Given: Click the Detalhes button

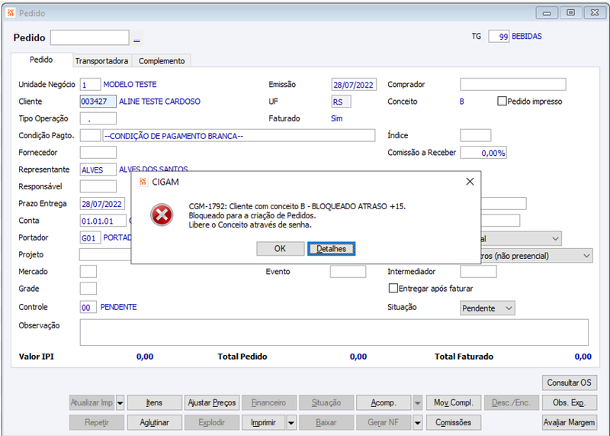Looking at the screenshot, I should [x=332, y=249].
